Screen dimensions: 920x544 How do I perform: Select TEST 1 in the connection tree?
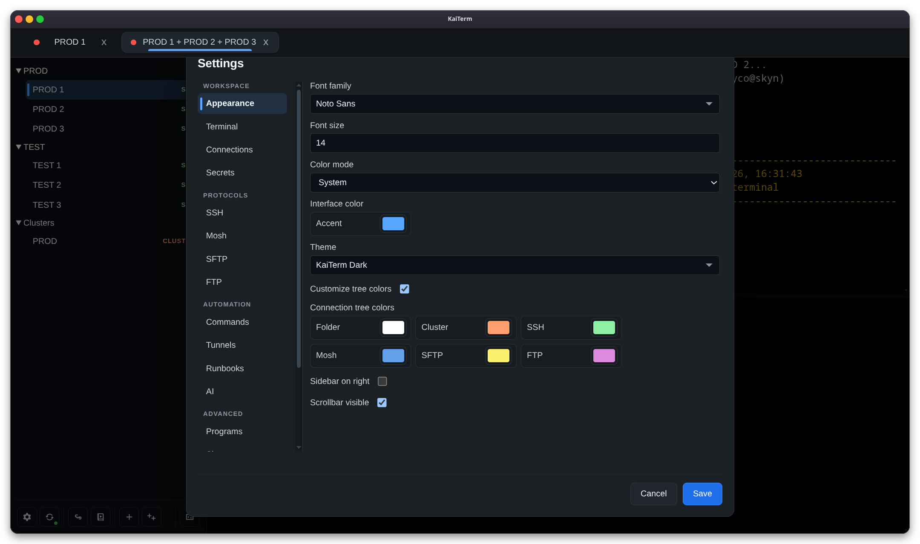pos(106,165)
